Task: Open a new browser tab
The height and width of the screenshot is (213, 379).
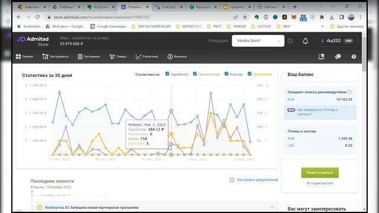Action: point(294,7)
